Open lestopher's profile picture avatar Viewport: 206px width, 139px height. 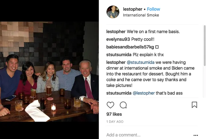tap(113, 12)
